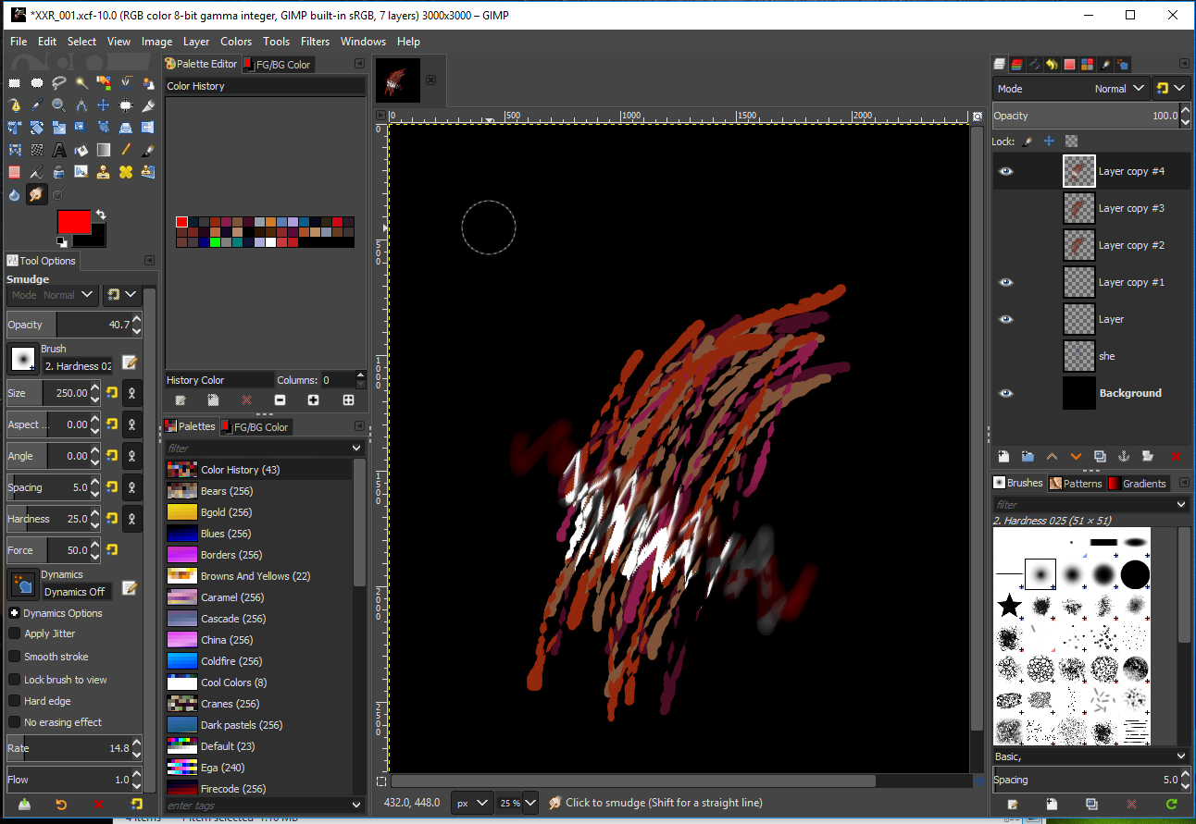The width and height of the screenshot is (1196, 824).
Task: Check the Hard edge option
Action: pyautogui.click(x=15, y=701)
